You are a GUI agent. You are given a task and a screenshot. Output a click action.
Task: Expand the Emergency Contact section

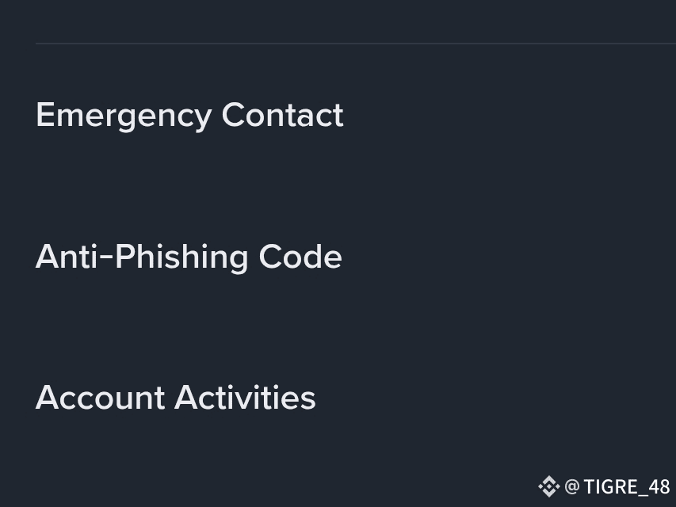(189, 115)
